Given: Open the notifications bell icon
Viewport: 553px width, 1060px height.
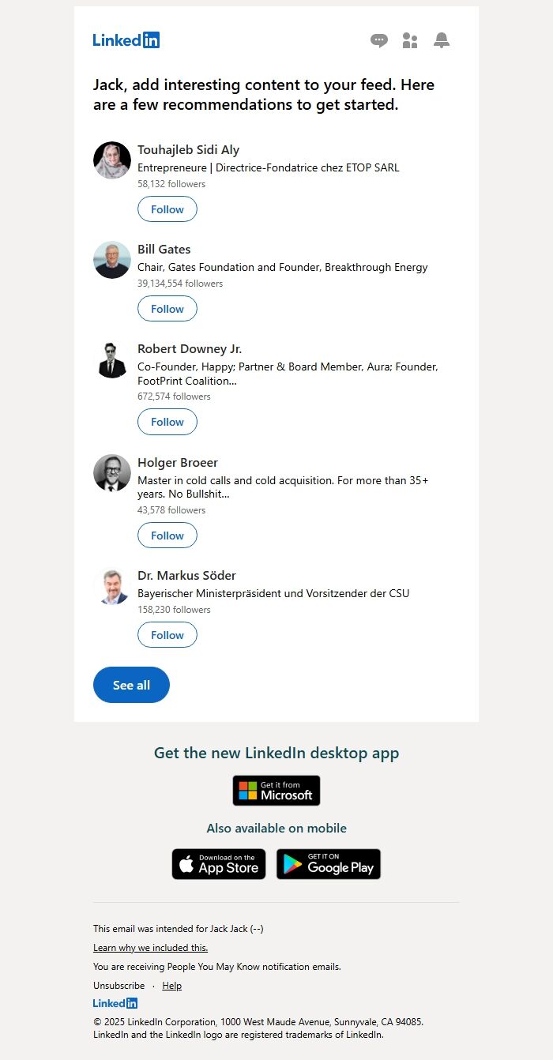Looking at the screenshot, I should click(x=442, y=40).
